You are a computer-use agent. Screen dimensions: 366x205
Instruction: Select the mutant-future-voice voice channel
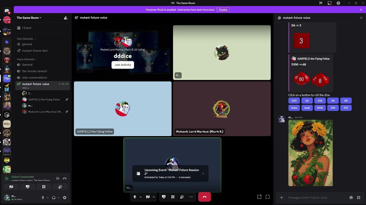coord(43,85)
